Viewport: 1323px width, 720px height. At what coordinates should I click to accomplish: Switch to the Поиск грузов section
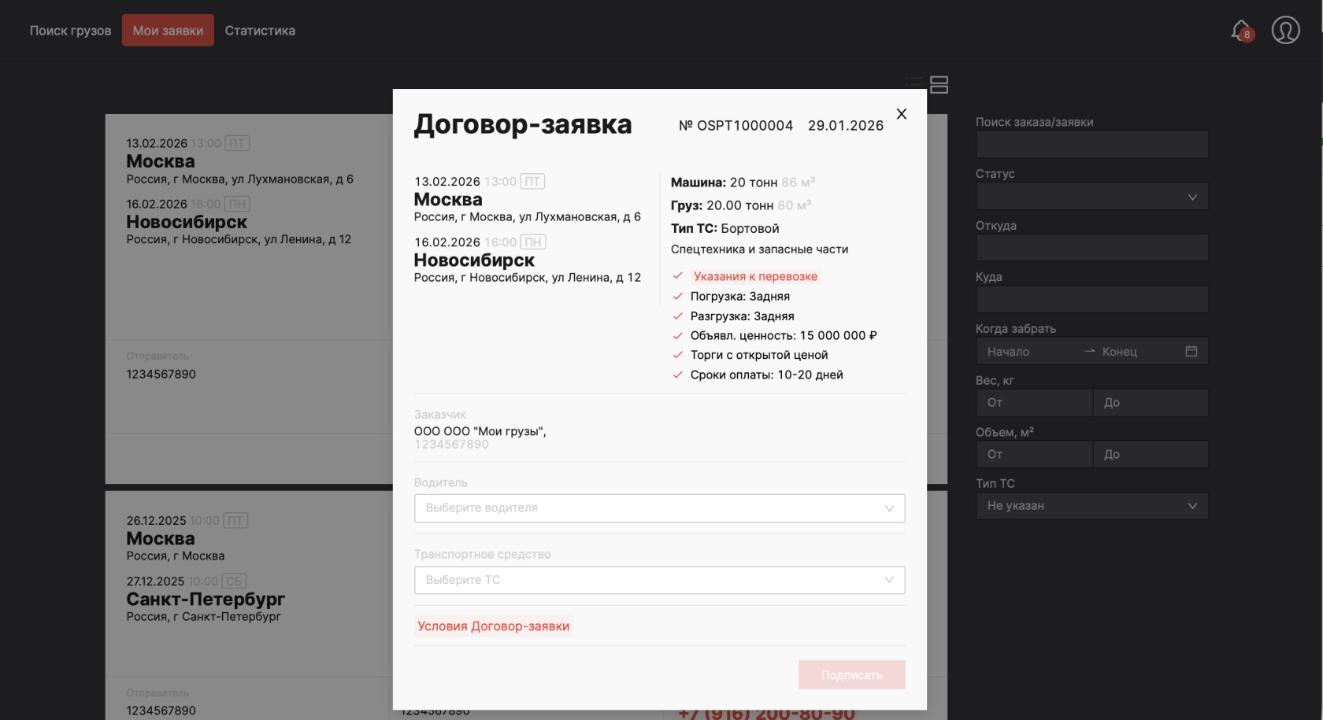pos(69,30)
